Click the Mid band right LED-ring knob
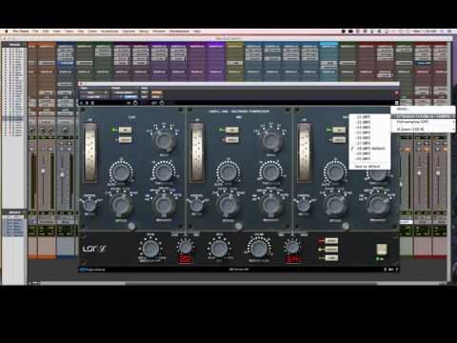 click(271, 171)
